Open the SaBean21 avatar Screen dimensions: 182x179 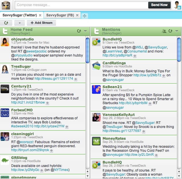96,89
